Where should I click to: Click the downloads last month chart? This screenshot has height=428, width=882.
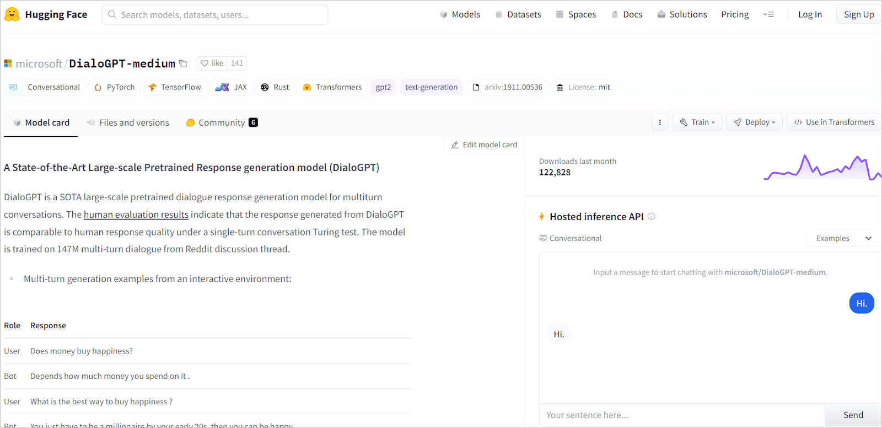pos(822,167)
